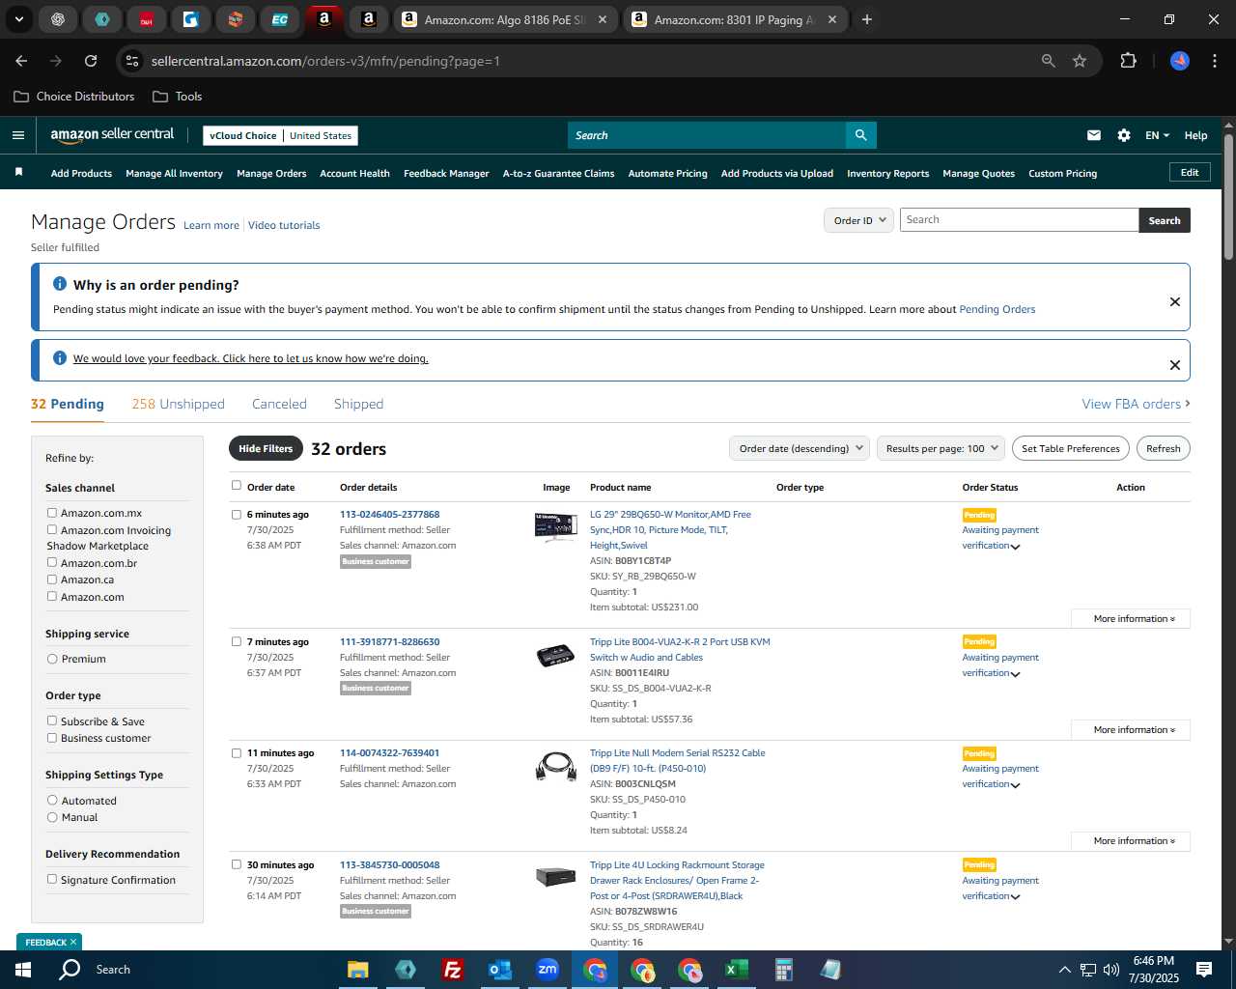Viewport: 1236px width, 989px height.
Task: Open Calculator from the taskbar
Action: point(783,969)
